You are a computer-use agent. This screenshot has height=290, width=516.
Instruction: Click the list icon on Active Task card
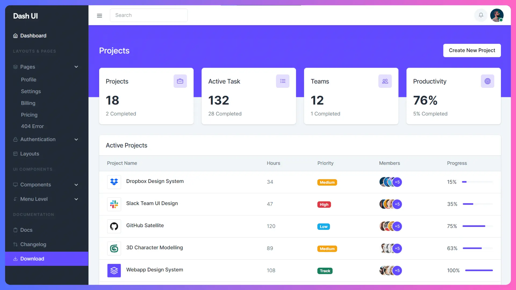tap(282, 81)
